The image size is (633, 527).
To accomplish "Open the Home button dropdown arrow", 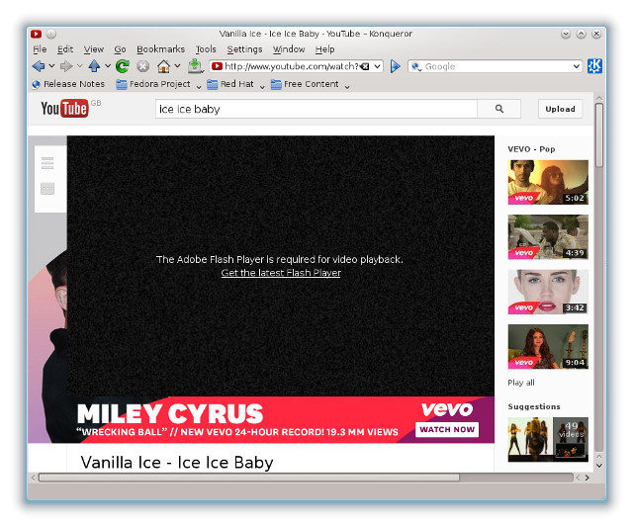I will pos(177,66).
